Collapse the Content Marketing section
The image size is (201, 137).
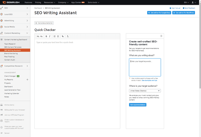(27, 33)
